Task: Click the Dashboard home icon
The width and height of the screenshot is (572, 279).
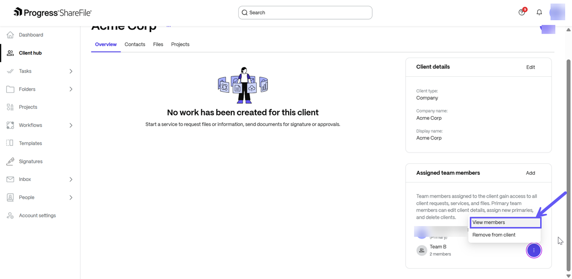Action: coord(10,35)
